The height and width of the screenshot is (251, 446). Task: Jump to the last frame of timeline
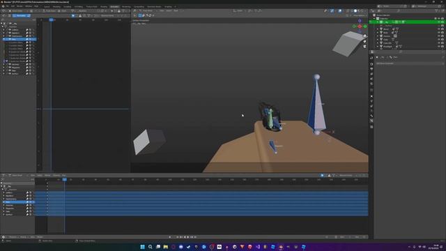[195, 237]
